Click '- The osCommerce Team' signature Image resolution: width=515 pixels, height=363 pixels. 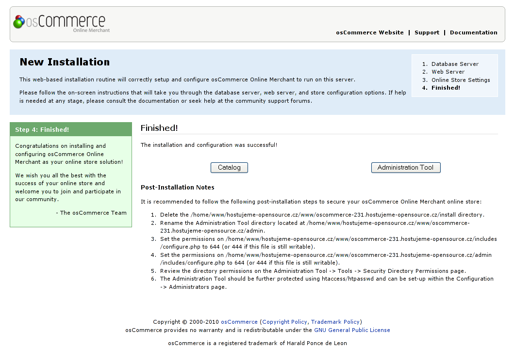[91, 213]
